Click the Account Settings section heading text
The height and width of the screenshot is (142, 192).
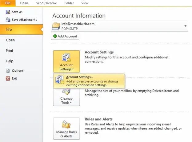click(99, 52)
